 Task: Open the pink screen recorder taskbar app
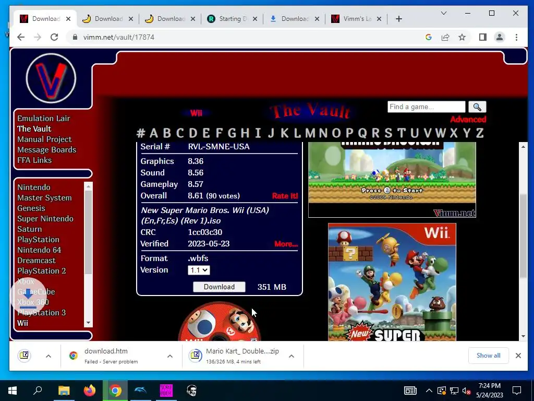click(x=166, y=391)
